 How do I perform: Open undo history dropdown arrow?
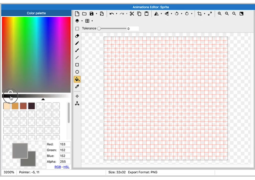117,14
